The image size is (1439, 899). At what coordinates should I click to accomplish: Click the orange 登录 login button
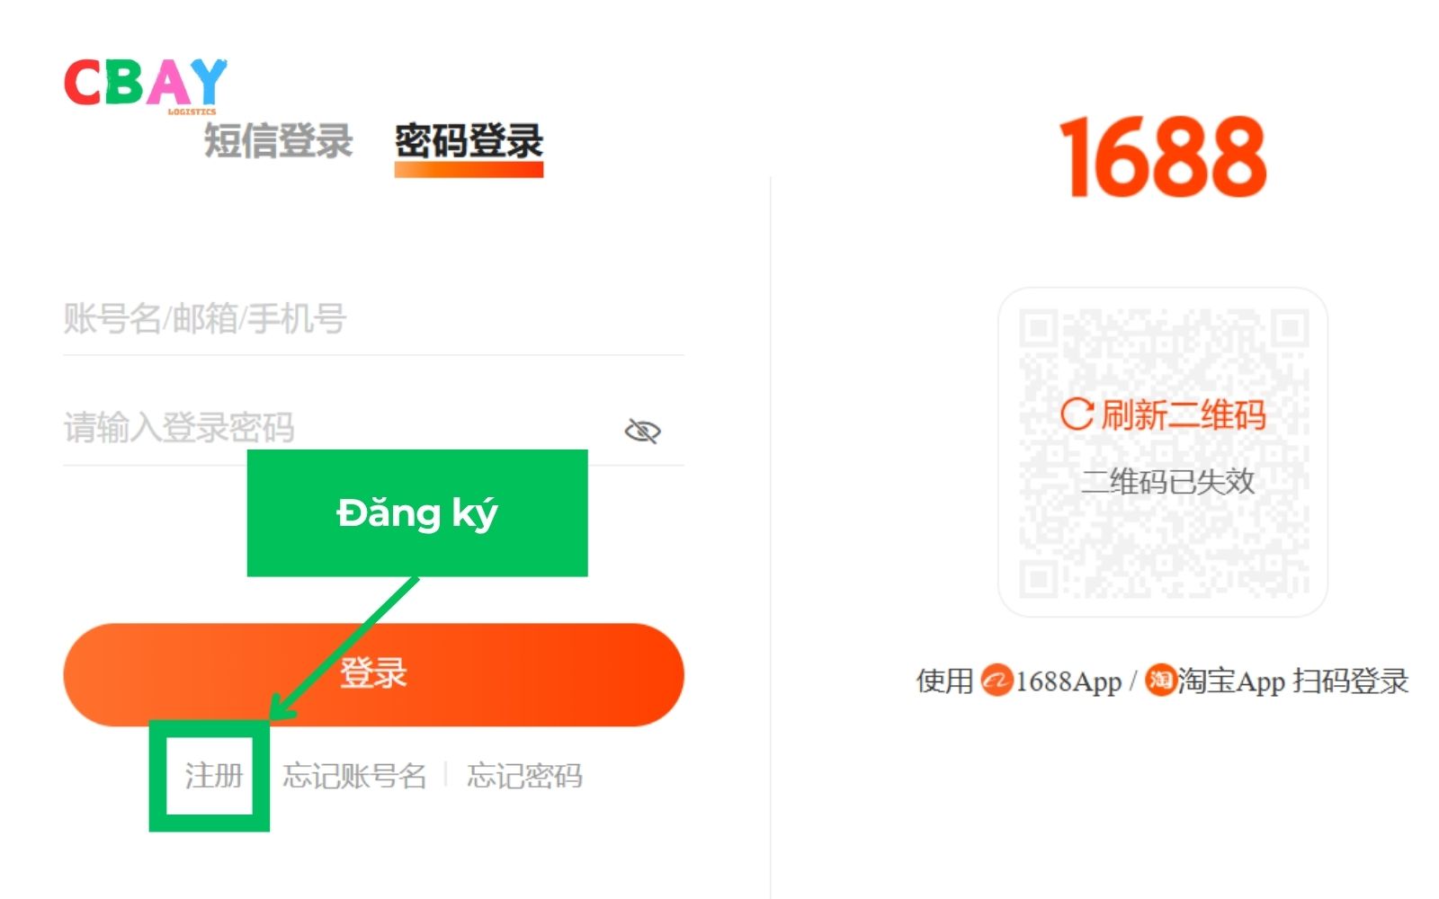373,674
